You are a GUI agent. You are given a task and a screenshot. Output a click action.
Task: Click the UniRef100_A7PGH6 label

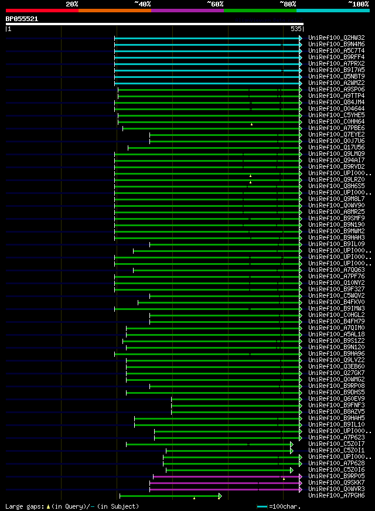[x=336, y=496]
